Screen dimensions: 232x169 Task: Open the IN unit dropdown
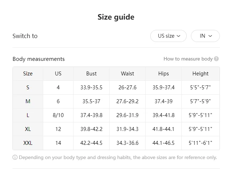click(205, 36)
